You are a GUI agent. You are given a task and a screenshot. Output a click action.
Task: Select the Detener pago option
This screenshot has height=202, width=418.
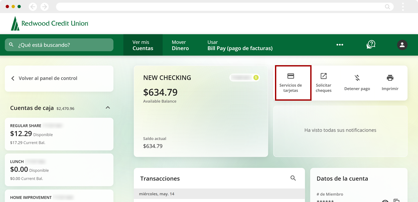pyautogui.click(x=357, y=83)
